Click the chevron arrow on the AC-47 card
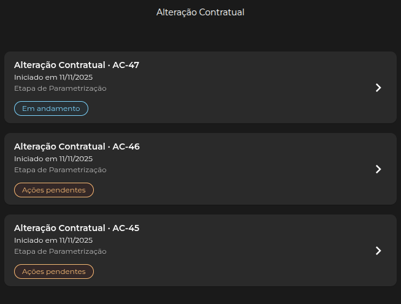Viewport: 401px width, 304px height. [x=378, y=88]
